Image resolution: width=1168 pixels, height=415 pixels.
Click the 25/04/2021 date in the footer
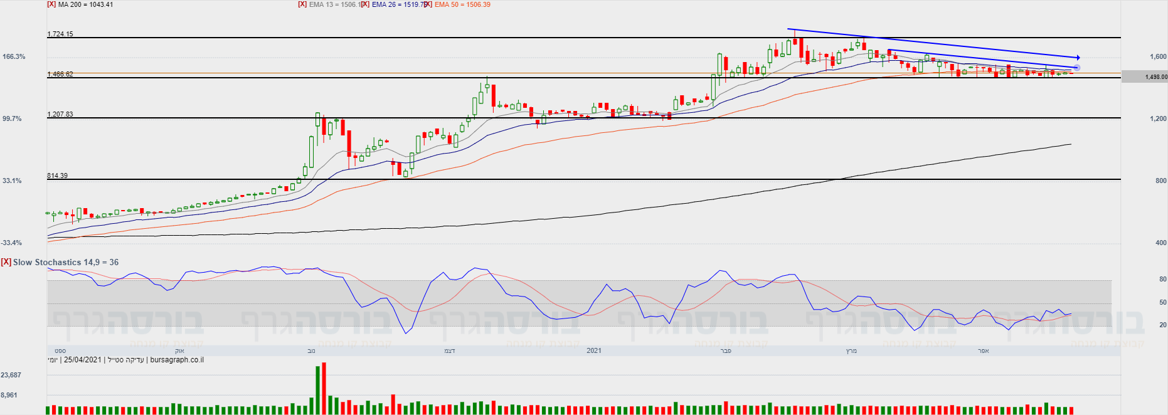coord(82,360)
